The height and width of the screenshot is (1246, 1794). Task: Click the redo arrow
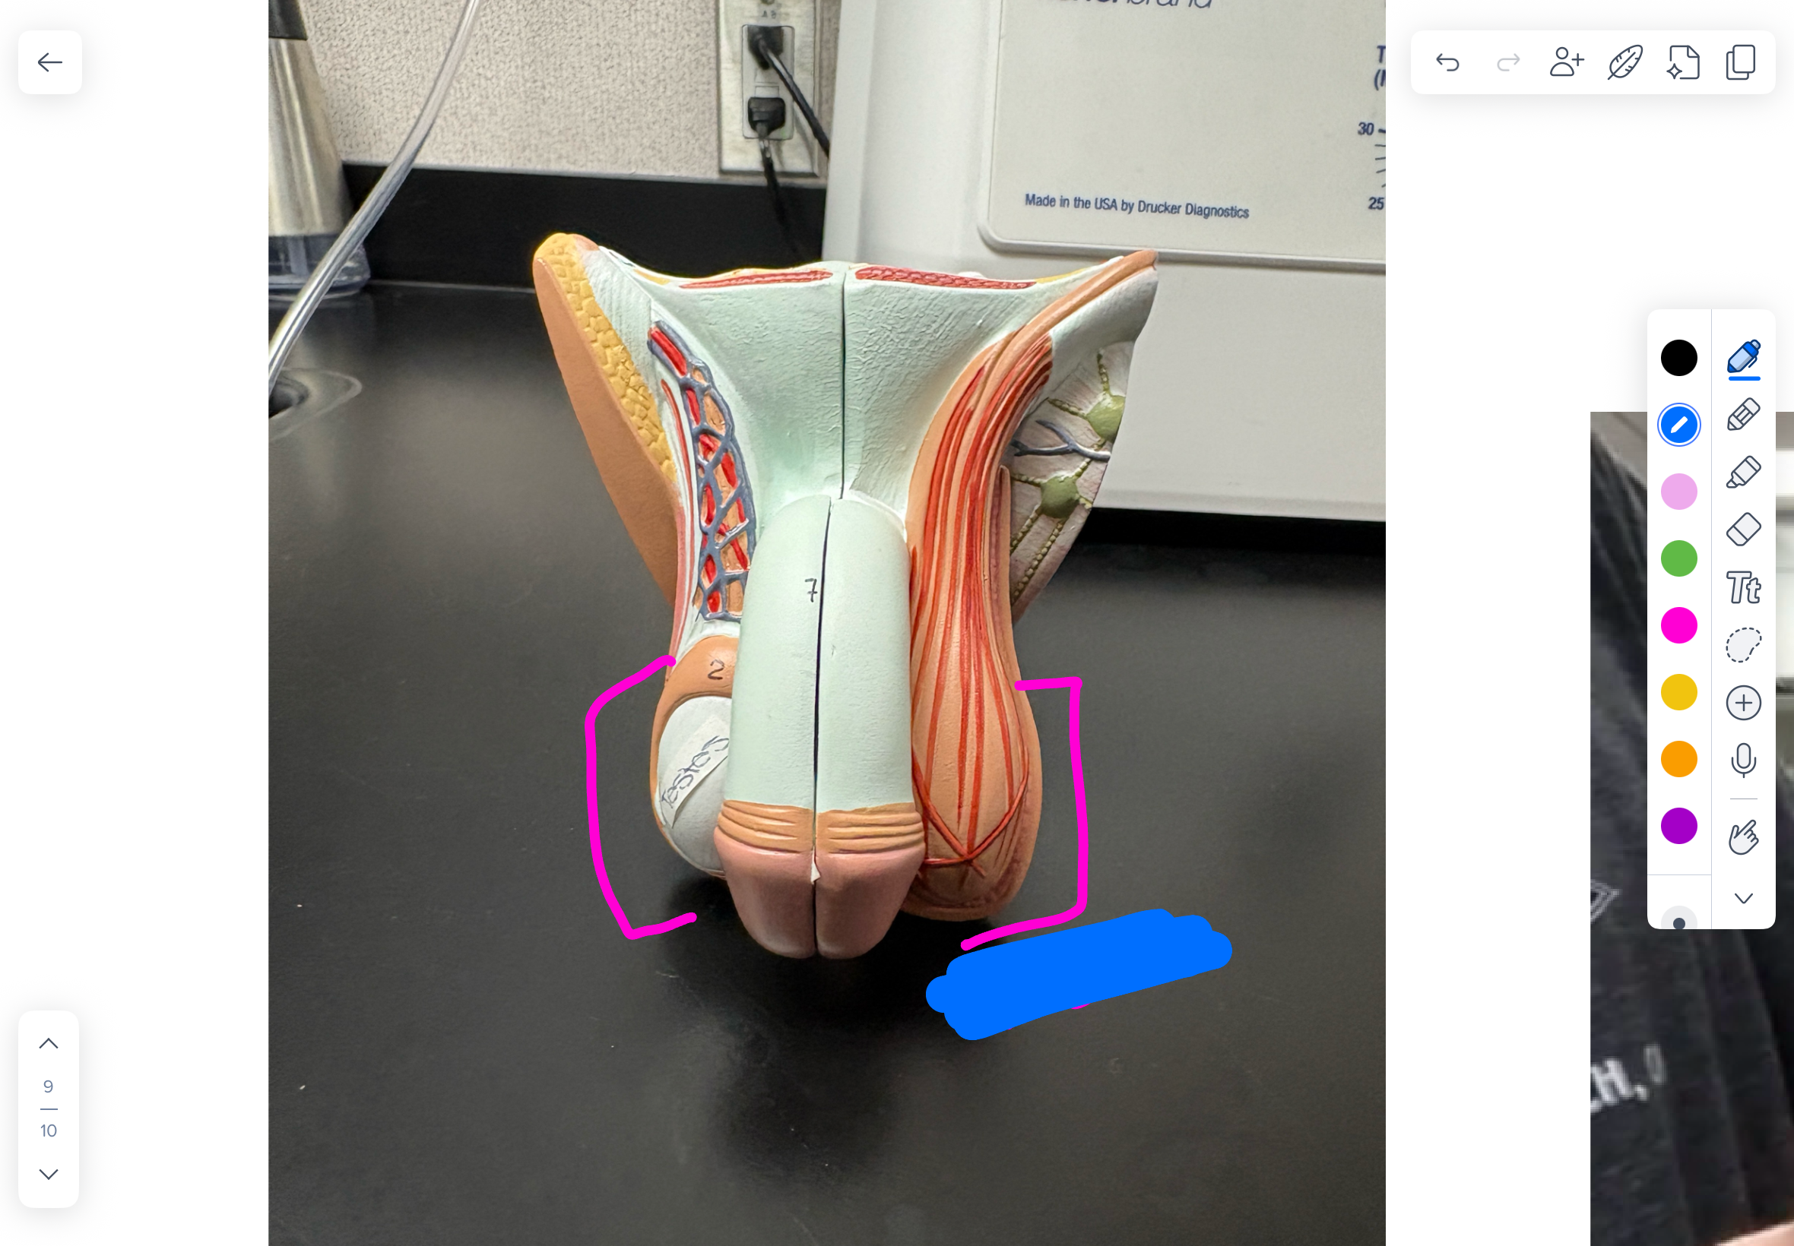pos(1507,62)
